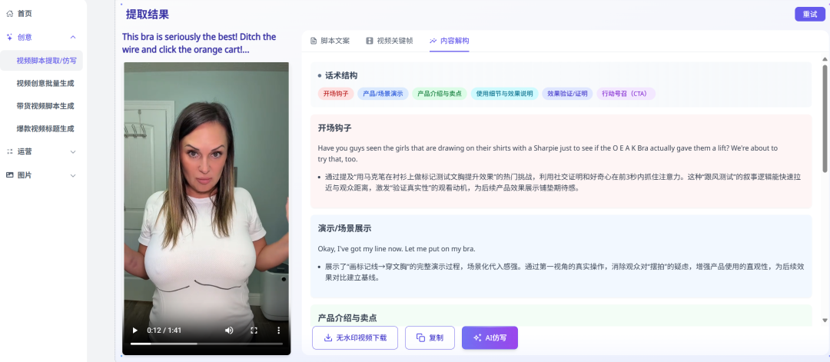Click the sparkle icon next to 创意
Screen dimensions: 830x362
pyautogui.click(x=10, y=37)
